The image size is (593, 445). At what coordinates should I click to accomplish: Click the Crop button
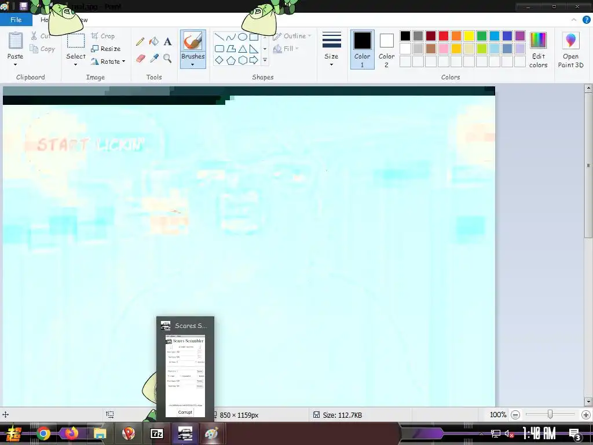coord(103,36)
